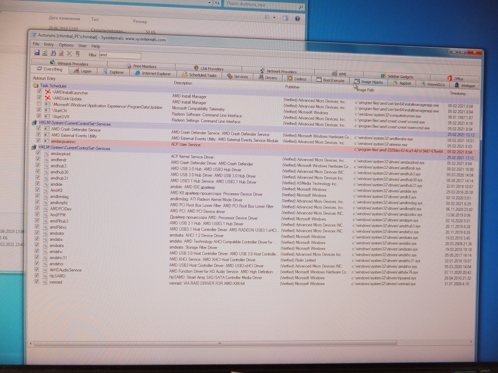Toggle the amdacpusrsvc checkbox

tap(38, 140)
